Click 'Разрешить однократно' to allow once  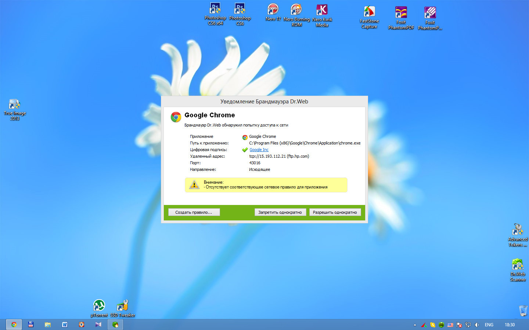click(335, 212)
